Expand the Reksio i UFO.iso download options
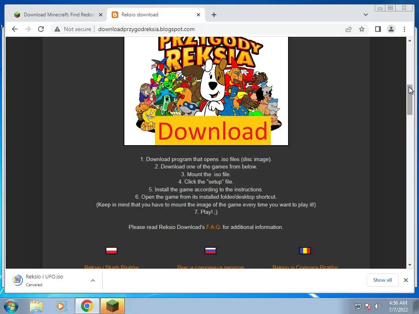Image resolution: width=419 pixels, height=314 pixels. coord(93,280)
